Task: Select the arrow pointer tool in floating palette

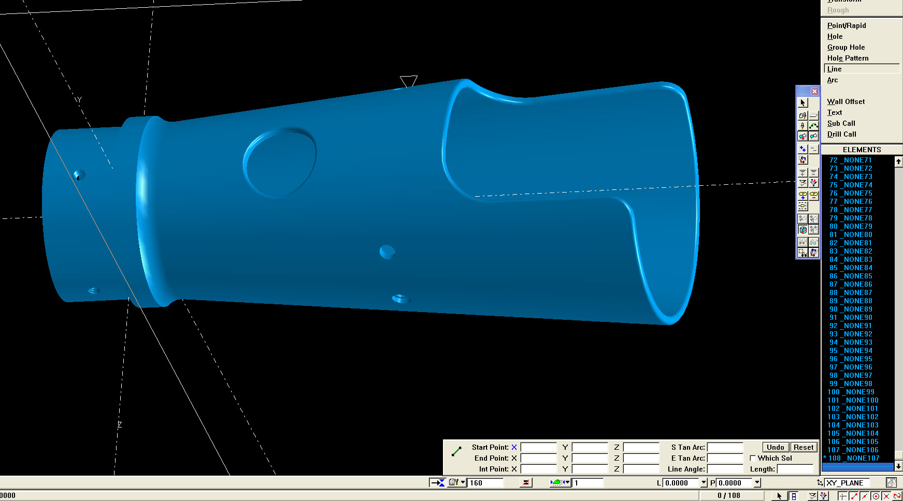Action: (x=802, y=103)
